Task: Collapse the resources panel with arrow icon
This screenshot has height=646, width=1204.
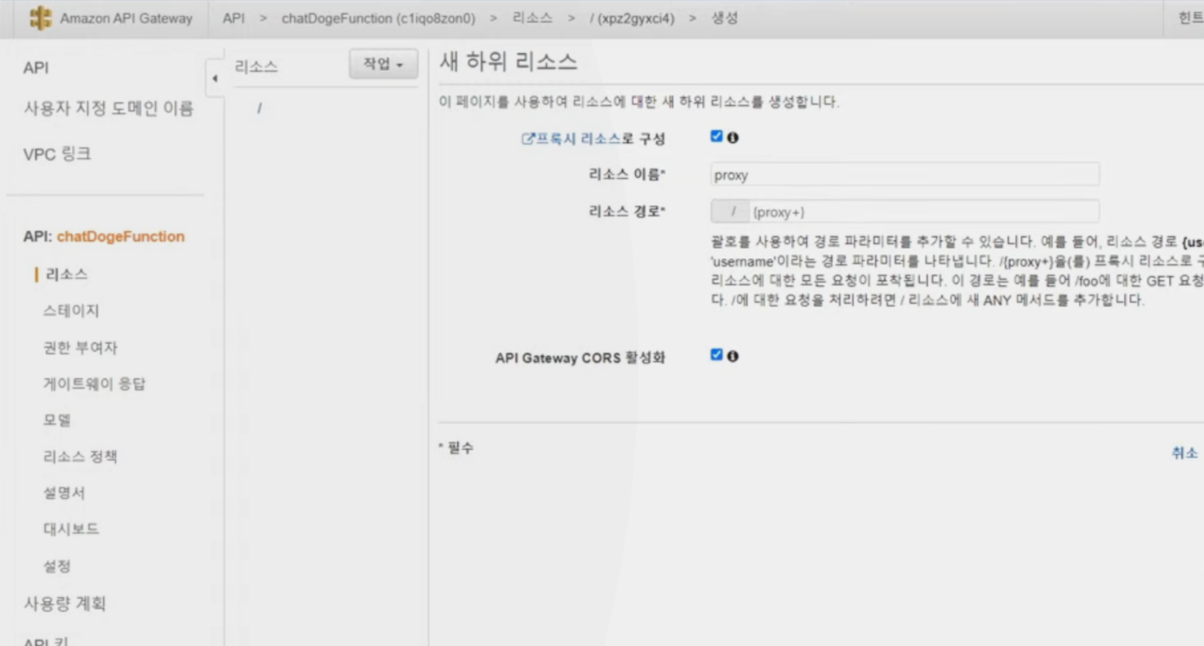Action: [x=215, y=79]
